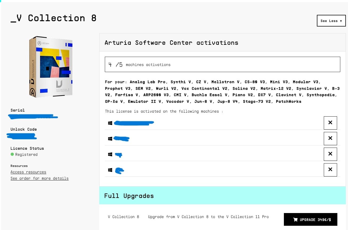The width and height of the screenshot is (348, 230).
Task: Remove the third machine activation
Action: pos(330,154)
